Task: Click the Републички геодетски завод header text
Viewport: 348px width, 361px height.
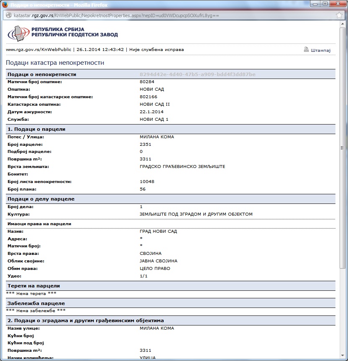Action: (74, 35)
